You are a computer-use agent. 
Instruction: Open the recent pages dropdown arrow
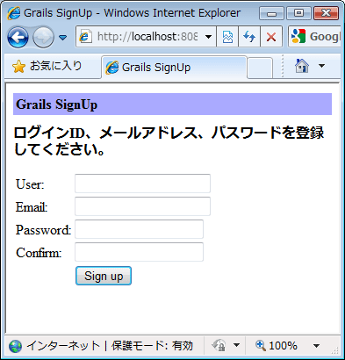63,38
